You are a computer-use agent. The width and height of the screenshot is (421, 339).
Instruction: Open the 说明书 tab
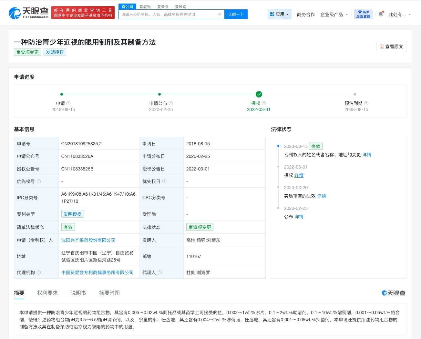[78, 293]
